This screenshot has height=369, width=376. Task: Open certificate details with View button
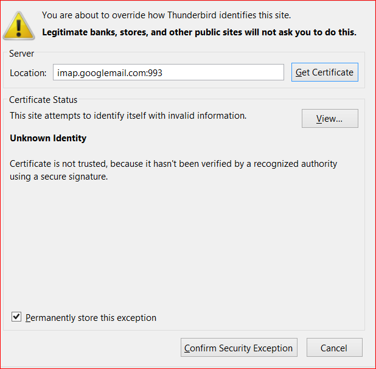coord(330,119)
